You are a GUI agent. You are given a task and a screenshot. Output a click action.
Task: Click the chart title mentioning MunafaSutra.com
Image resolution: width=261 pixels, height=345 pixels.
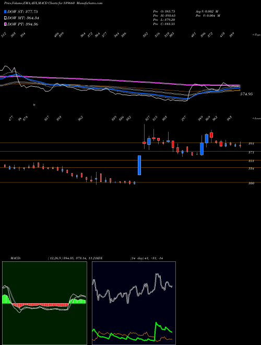(x=53, y=3)
